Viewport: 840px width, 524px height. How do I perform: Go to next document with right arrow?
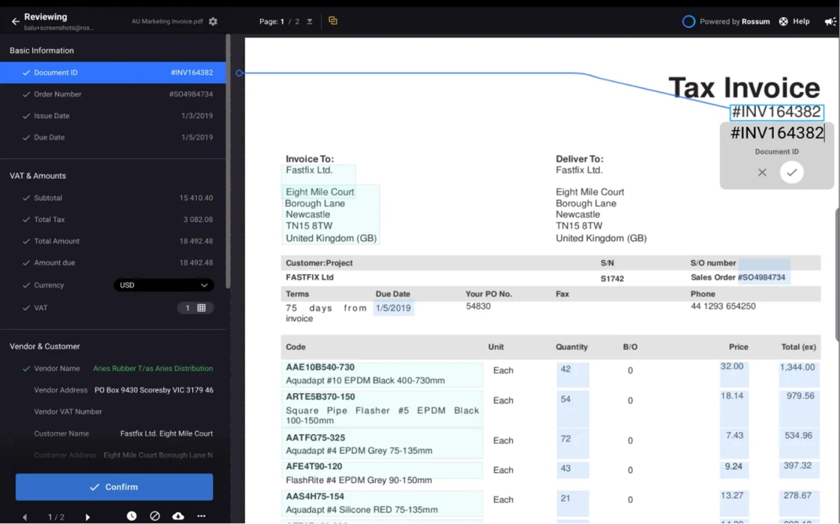[x=87, y=517]
